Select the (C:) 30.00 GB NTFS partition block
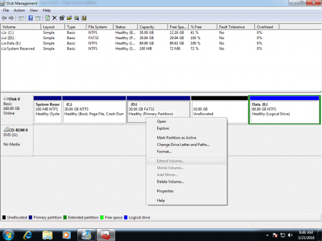 point(94,109)
